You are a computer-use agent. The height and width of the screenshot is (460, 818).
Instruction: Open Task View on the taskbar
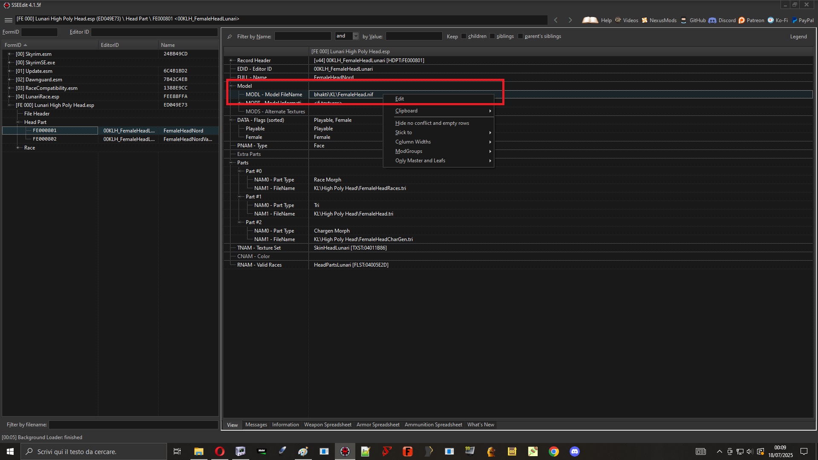(x=177, y=451)
